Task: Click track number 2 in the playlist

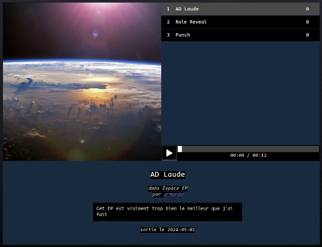Action: (x=168, y=22)
